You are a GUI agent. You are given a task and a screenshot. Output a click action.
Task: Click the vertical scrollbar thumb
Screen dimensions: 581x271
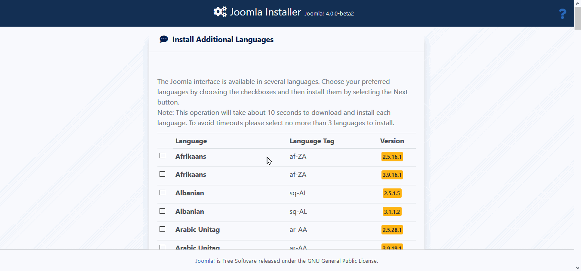[x=577, y=18]
